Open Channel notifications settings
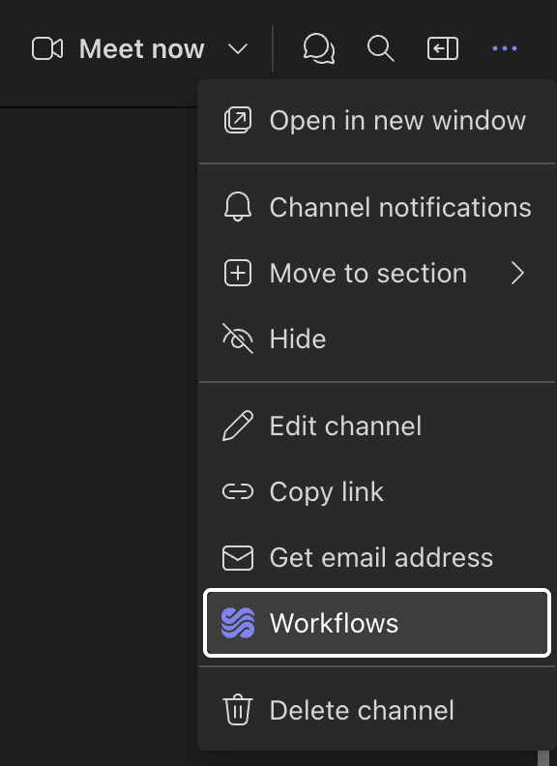Screen dimensions: 557x766 (x=377, y=207)
